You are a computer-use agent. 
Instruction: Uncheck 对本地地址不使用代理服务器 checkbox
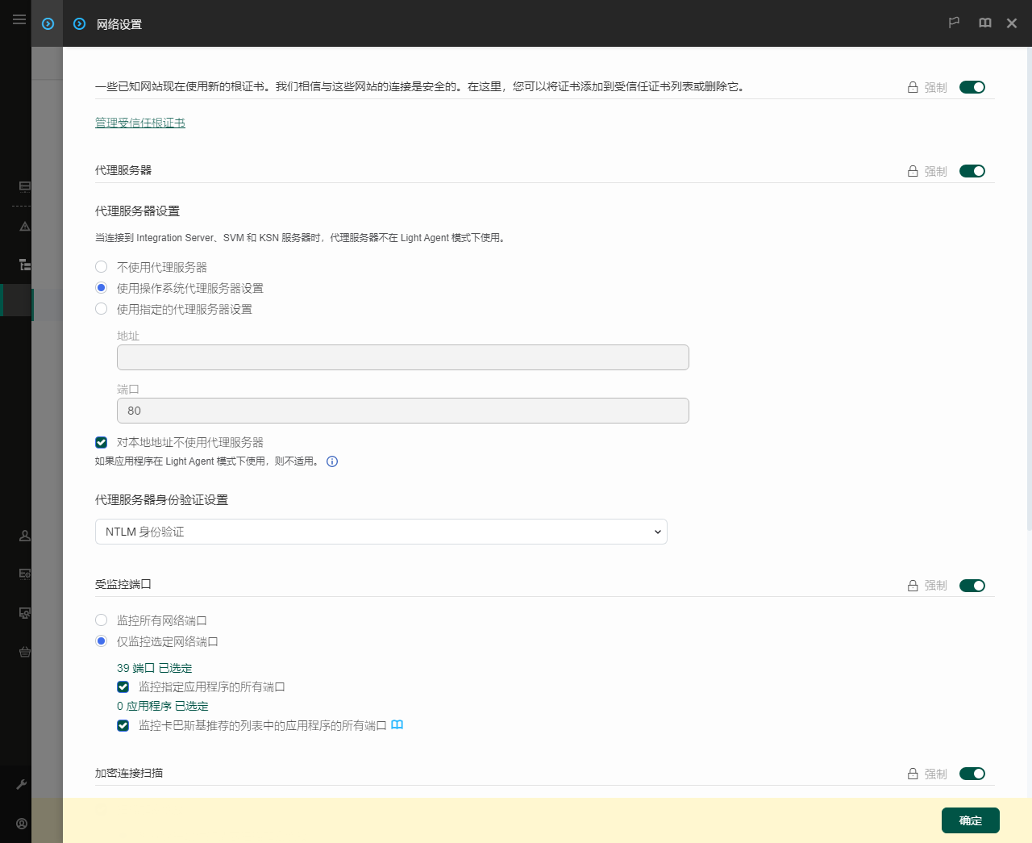tap(102, 442)
